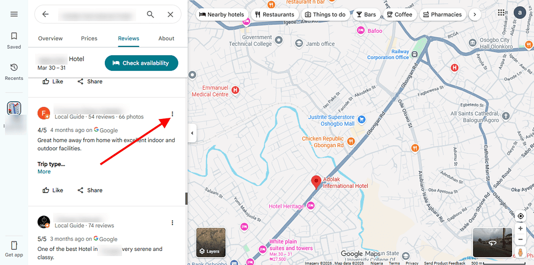Select the Bars chip

tap(366, 14)
